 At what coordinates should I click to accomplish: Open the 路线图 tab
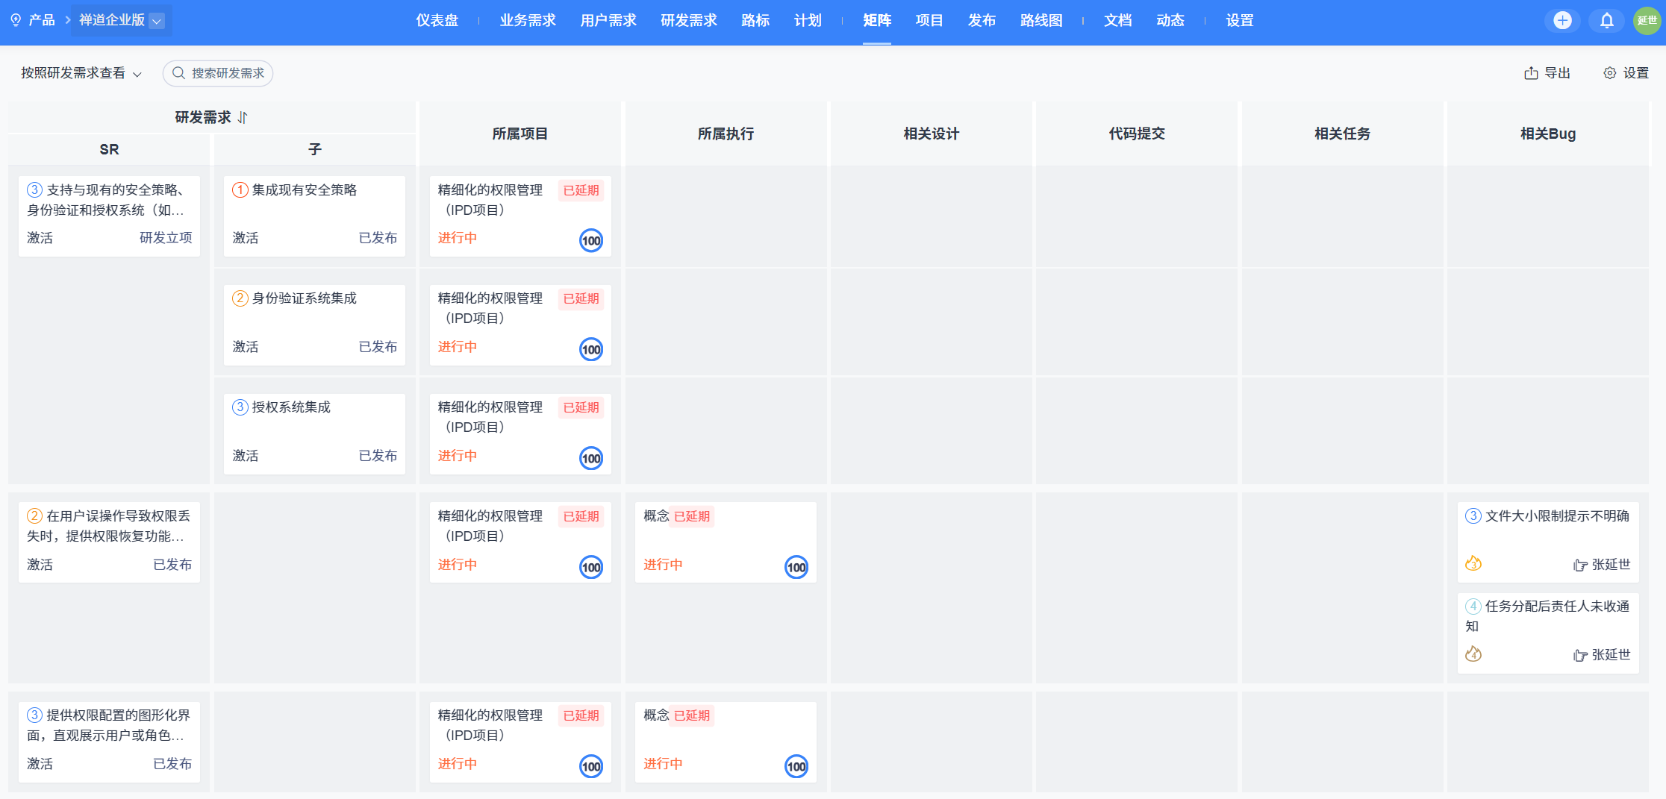point(1041,21)
